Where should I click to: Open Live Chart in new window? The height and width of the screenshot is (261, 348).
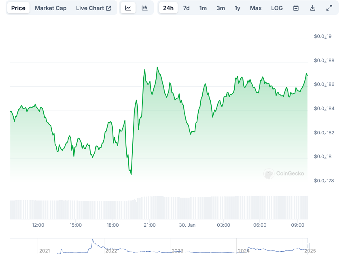coord(93,8)
